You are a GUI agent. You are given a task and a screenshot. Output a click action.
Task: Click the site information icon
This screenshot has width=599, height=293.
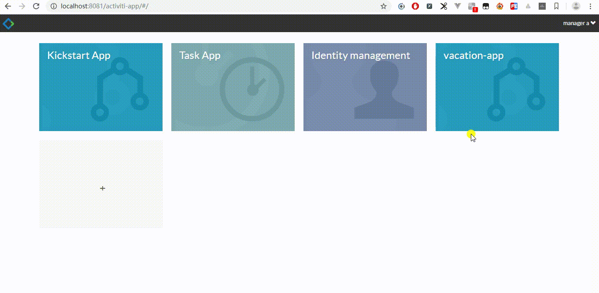point(53,6)
